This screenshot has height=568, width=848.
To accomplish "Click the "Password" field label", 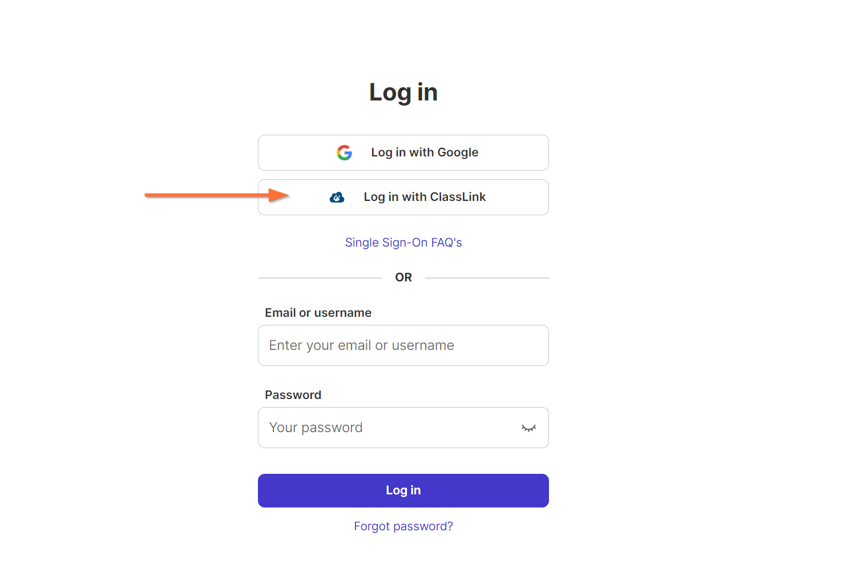I will click(293, 395).
